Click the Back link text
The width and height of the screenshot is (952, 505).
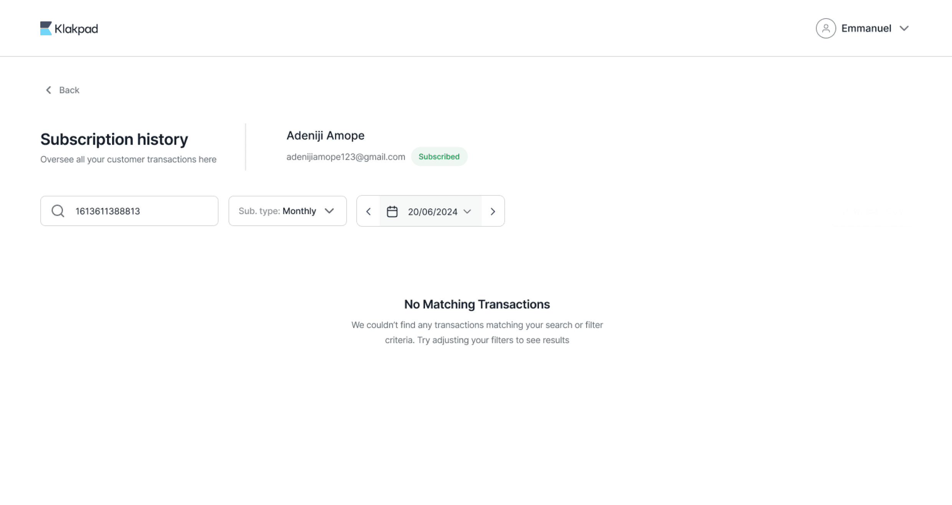69,90
